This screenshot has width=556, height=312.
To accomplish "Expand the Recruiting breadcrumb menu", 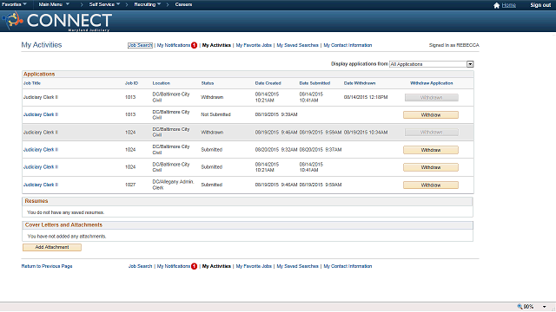I will (x=148, y=4).
